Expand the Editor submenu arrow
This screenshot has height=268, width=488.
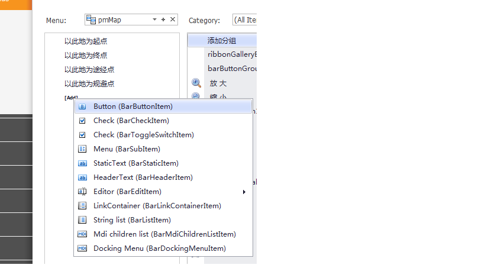[244, 192]
